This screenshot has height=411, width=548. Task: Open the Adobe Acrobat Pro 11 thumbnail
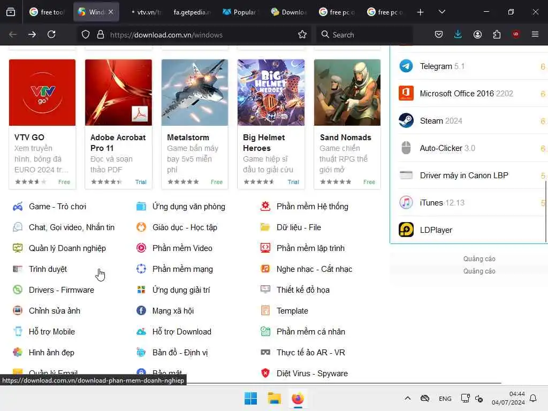pyautogui.click(x=118, y=92)
